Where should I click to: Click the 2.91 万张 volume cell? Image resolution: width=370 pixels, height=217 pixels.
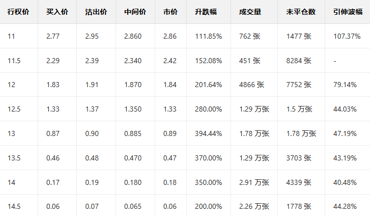tap(254, 182)
